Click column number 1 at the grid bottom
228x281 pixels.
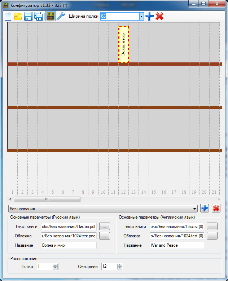[12, 192]
